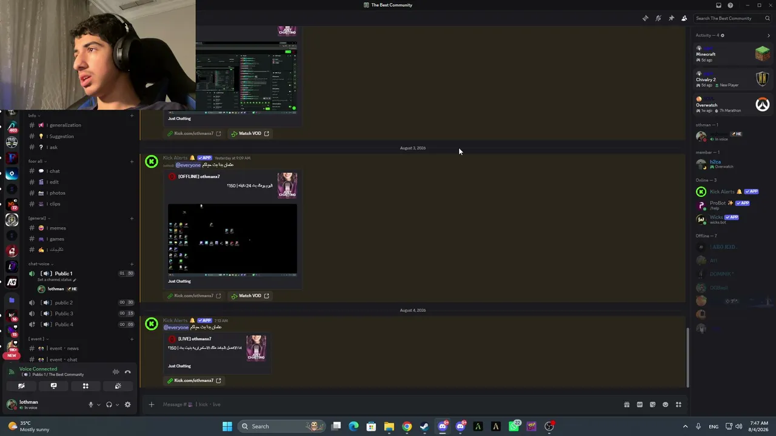Image resolution: width=776 pixels, height=436 pixels.
Task: Open the Overwatch activity entry
Action: click(x=732, y=105)
